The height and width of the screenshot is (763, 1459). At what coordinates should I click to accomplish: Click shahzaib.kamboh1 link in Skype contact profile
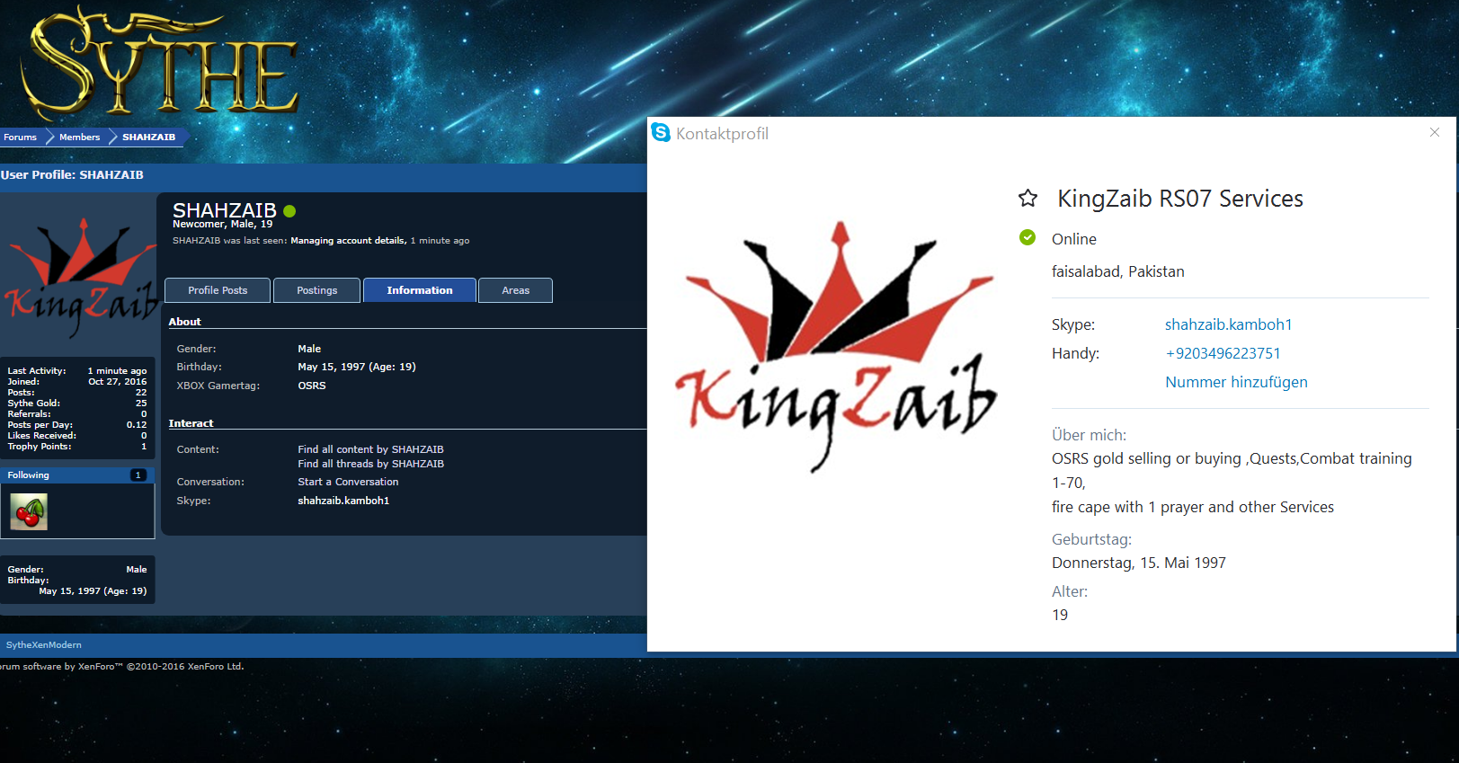[1228, 324]
